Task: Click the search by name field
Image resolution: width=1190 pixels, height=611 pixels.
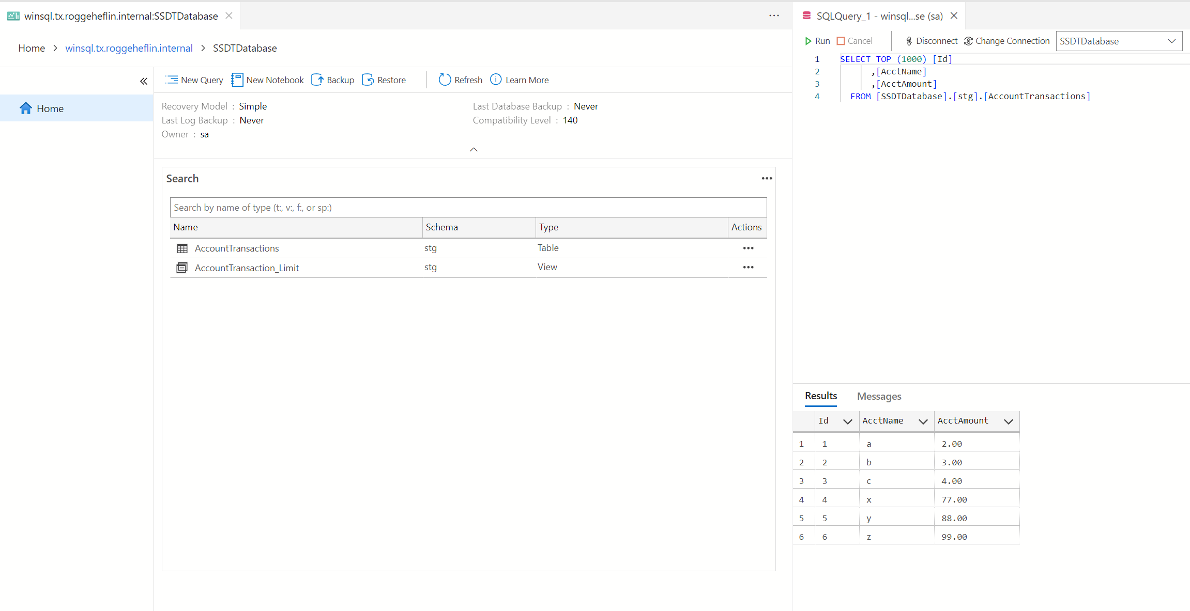Action: (x=468, y=208)
